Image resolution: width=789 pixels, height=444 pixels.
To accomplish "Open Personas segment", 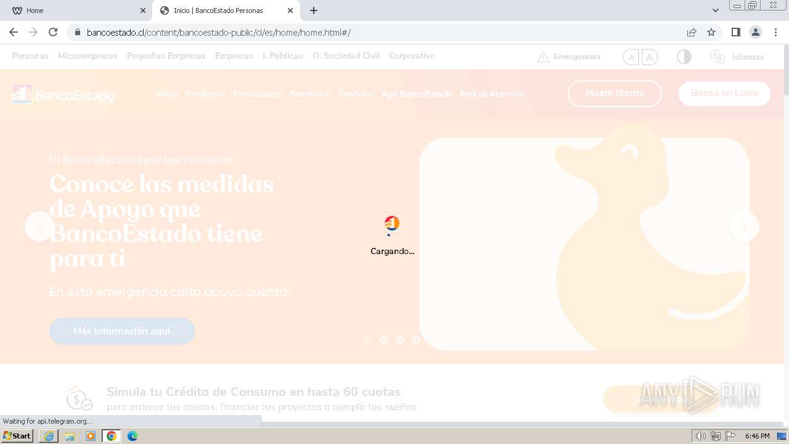I will [x=30, y=55].
